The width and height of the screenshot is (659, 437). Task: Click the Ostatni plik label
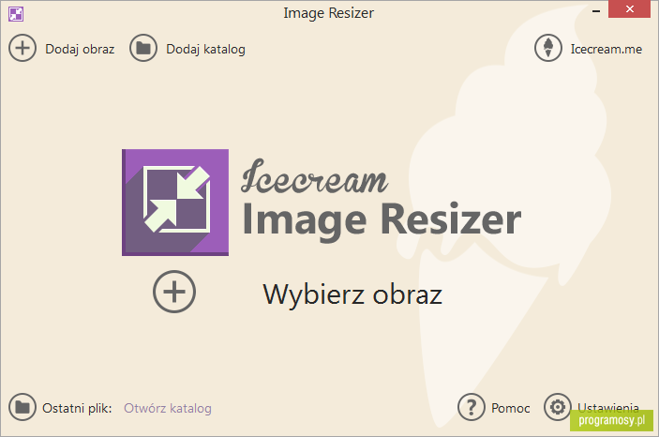point(77,409)
